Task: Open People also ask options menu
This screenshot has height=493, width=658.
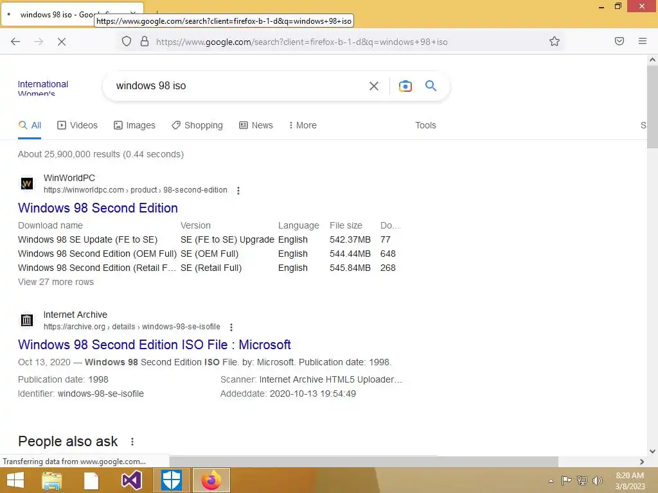Action: [132, 442]
